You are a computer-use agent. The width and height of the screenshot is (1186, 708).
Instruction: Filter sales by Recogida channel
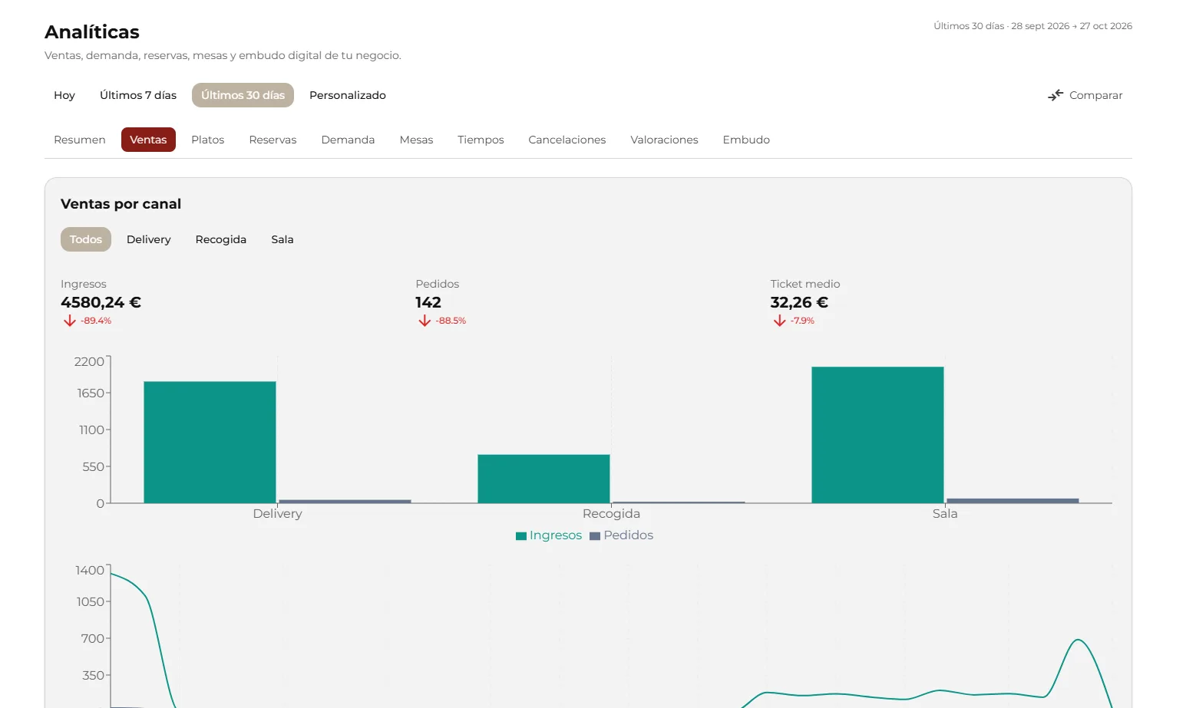[221, 239]
